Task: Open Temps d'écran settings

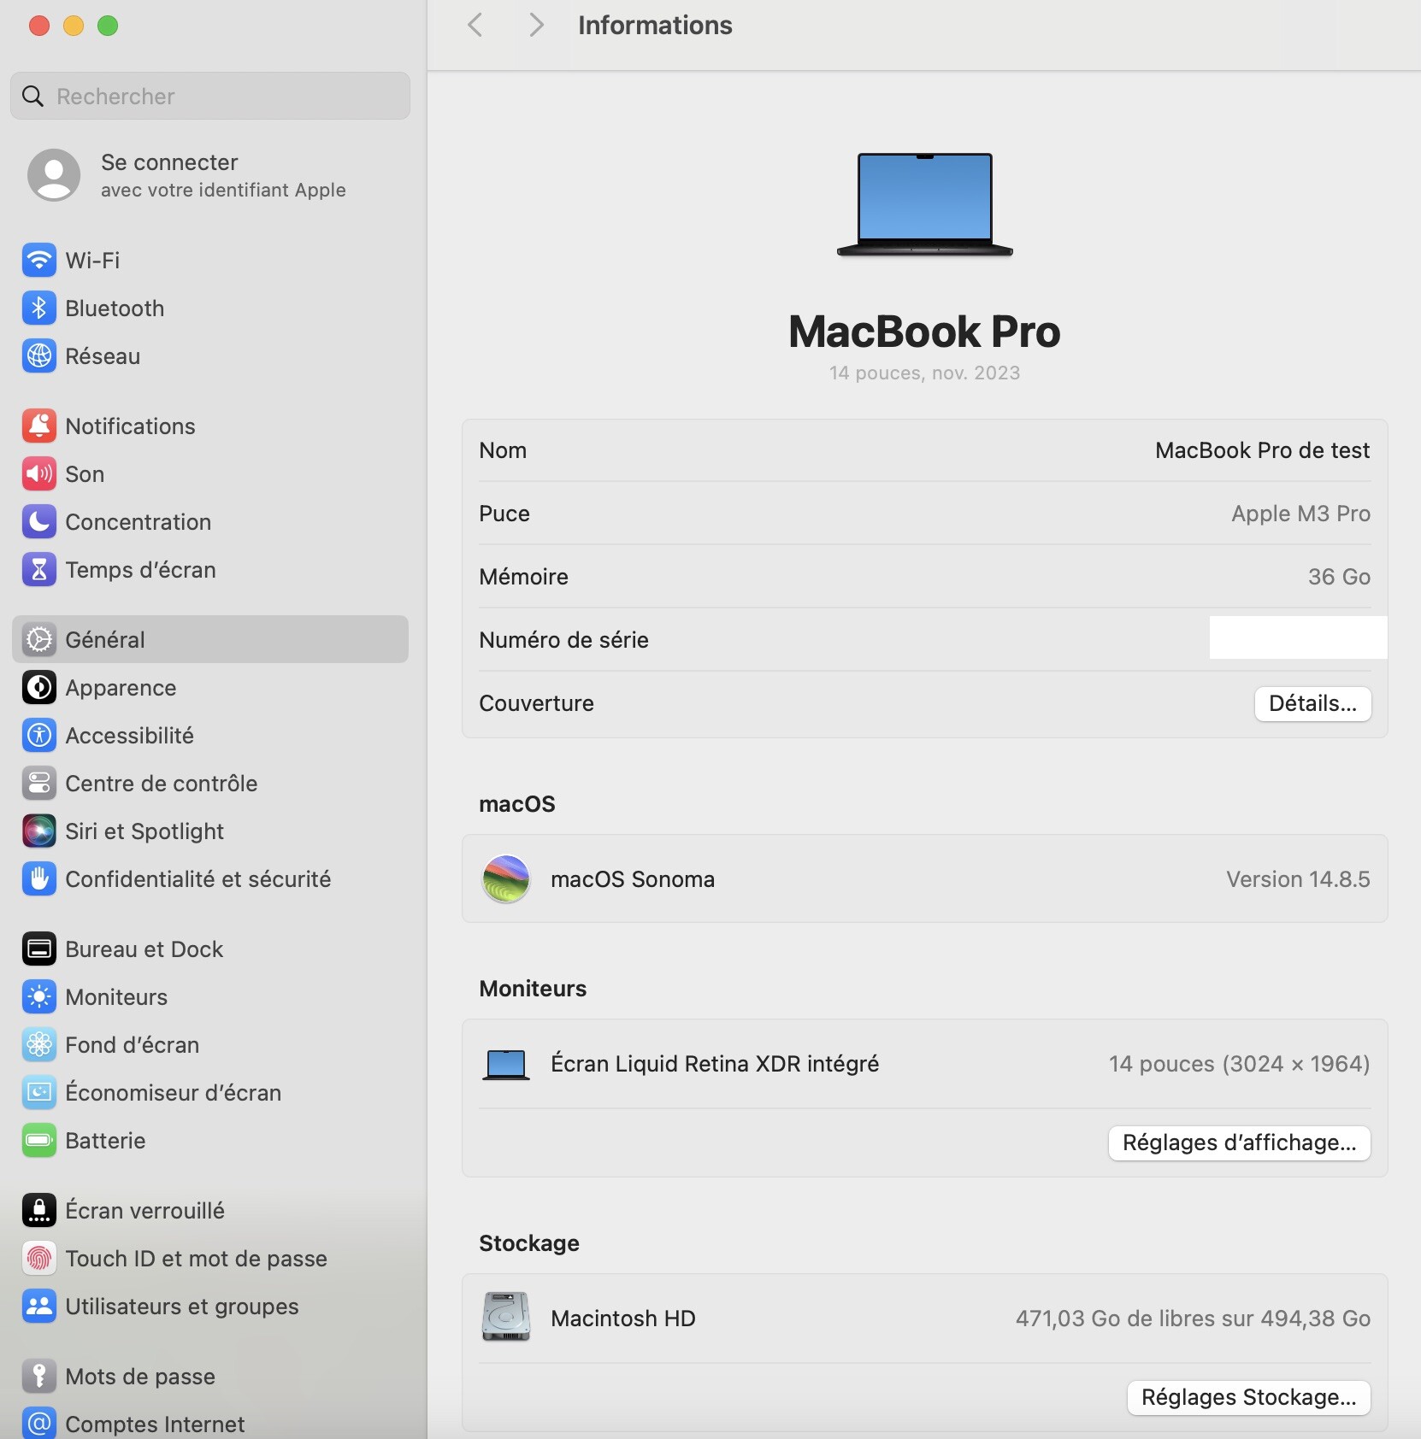Action: (141, 570)
